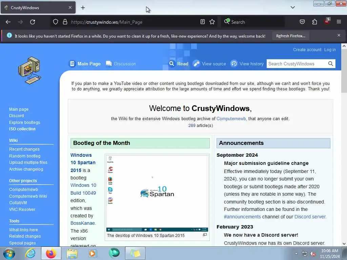Open the Firefox hamburger menu
Screen dimensions: 347x260
point(339,22)
